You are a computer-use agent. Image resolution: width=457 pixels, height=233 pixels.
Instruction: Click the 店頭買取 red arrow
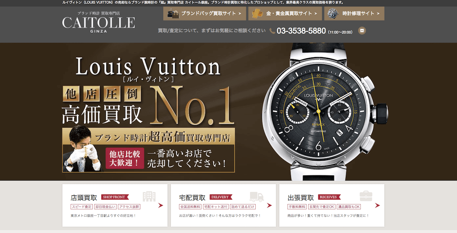[x=161, y=205]
